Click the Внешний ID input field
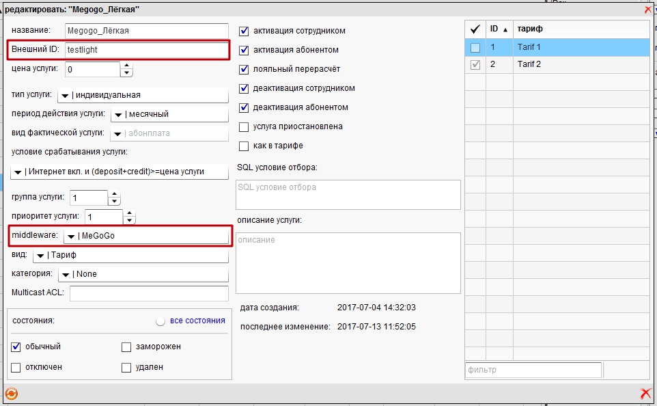Image resolution: width=657 pixels, height=406 pixels. (x=146, y=50)
